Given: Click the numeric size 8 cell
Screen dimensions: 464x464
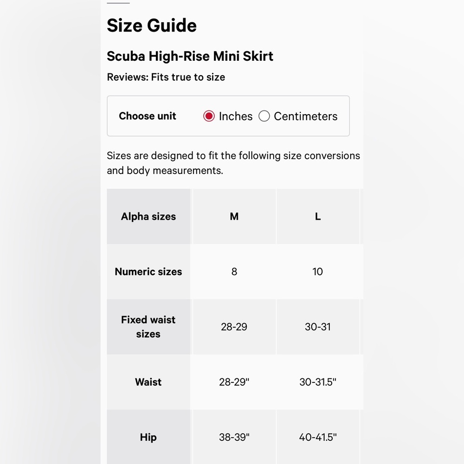Looking at the screenshot, I should [234, 271].
